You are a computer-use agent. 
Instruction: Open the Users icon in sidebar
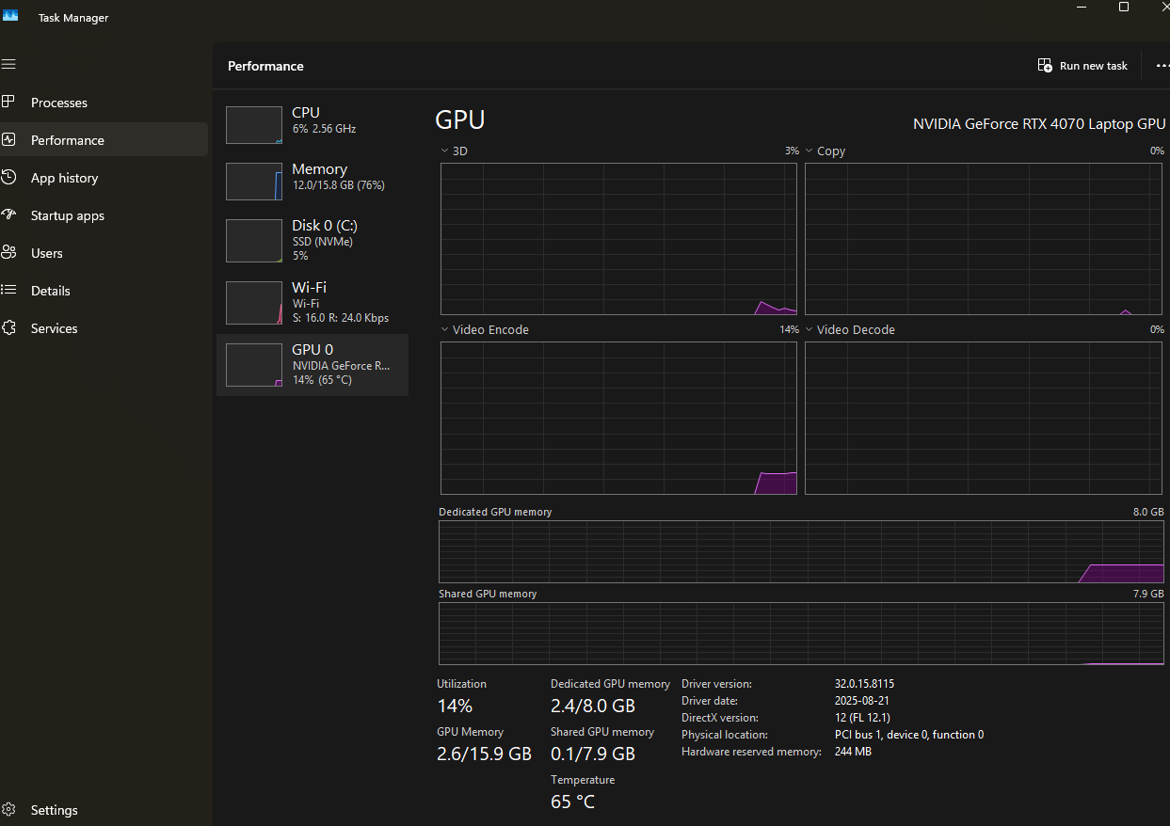point(8,252)
